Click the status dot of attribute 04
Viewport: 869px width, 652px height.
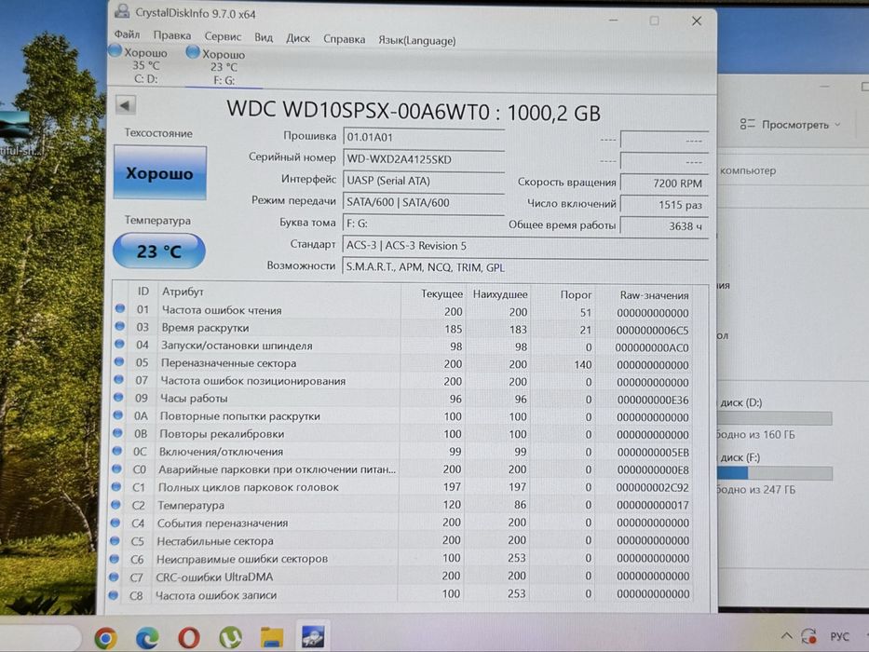coord(119,345)
